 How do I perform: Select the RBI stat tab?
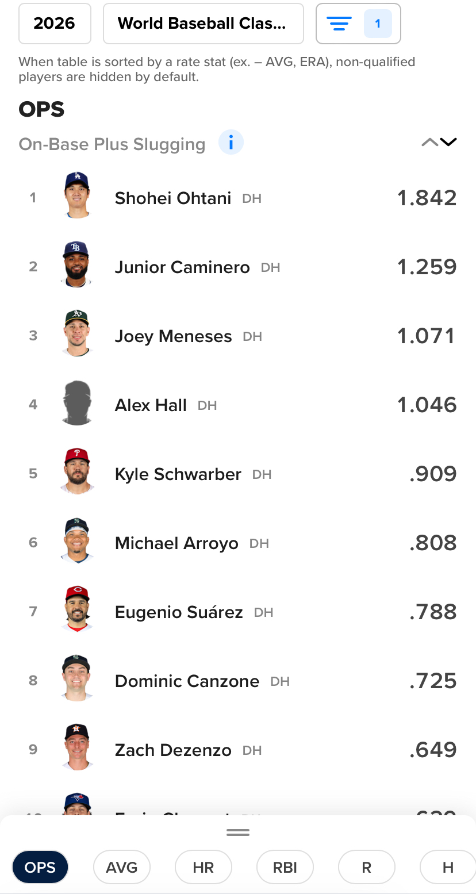point(285,867)
